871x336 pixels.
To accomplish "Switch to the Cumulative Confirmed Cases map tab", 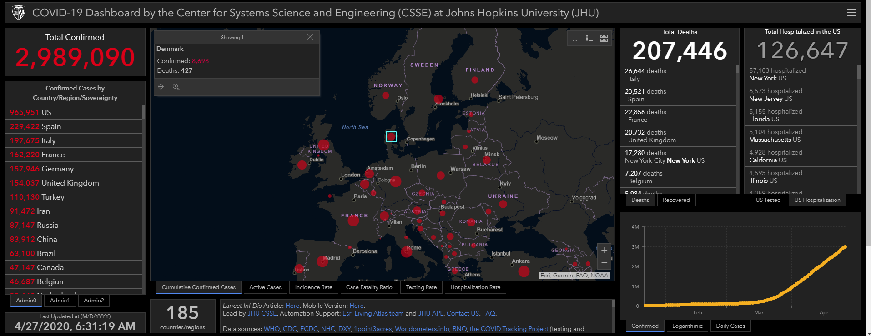I will point(199,287).
